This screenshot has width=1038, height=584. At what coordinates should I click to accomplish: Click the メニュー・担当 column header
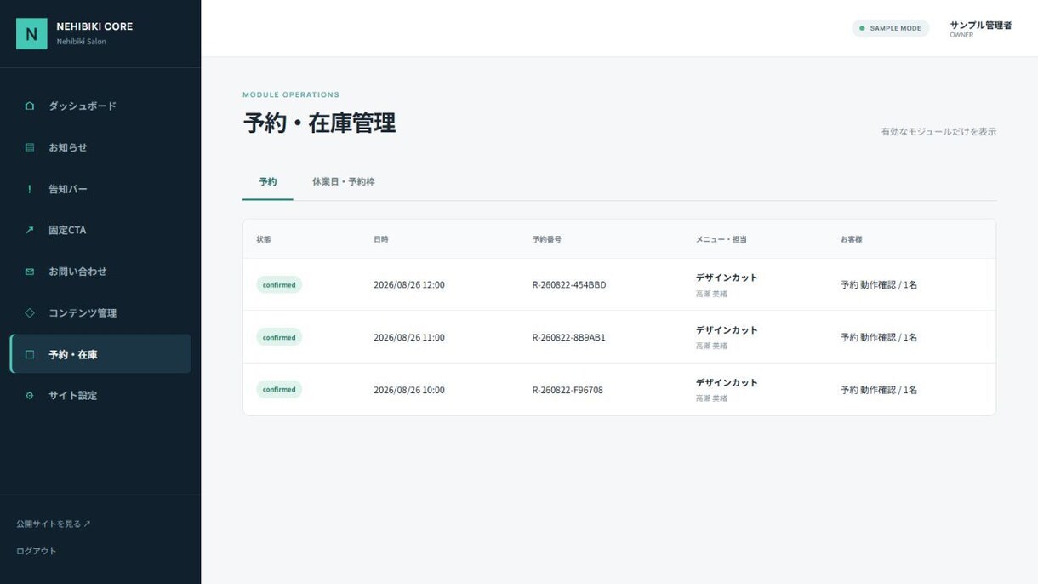[x=721, y=239]
